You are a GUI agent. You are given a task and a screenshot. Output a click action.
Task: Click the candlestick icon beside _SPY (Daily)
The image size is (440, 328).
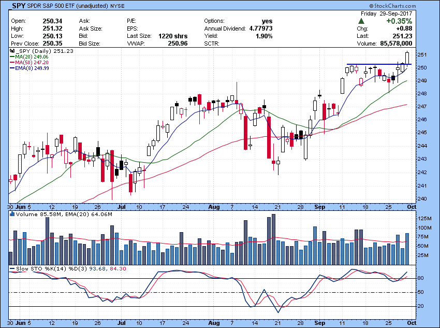12,51
